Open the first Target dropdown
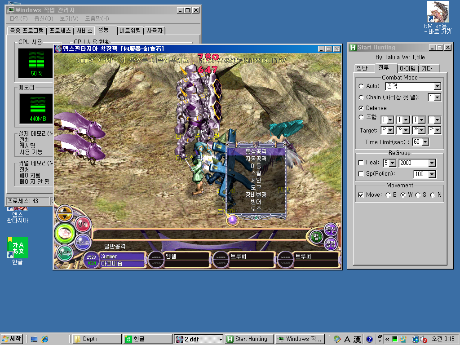Image resolution: width=460 pixels, height=345 pixels. coord(390,130)
